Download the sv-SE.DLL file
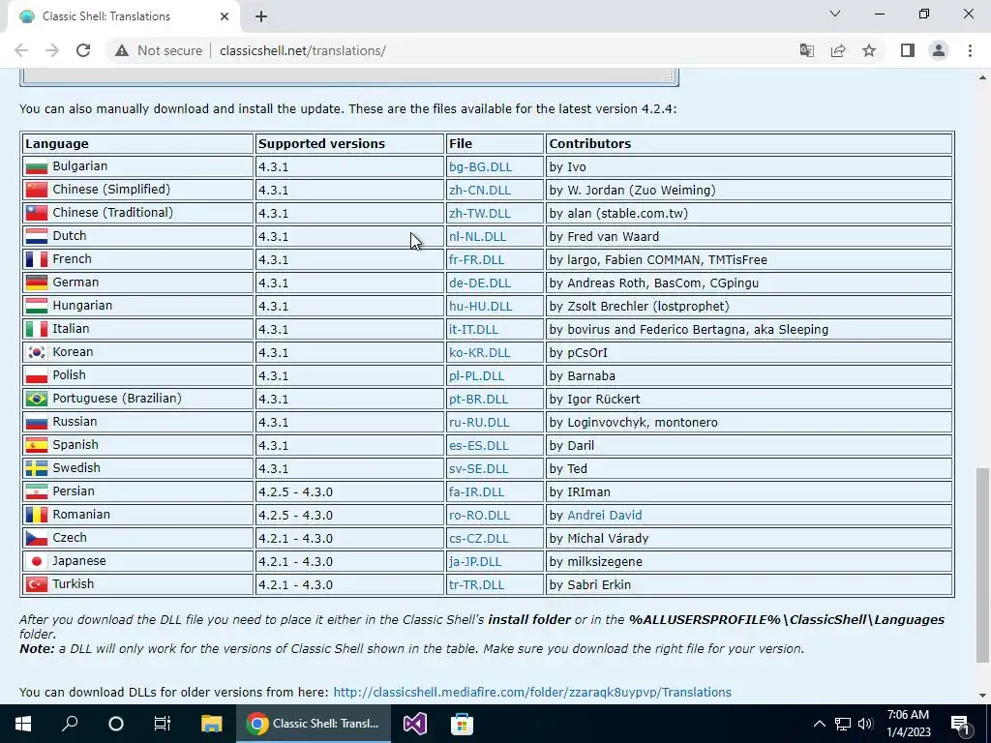This screenshot has width=991, height=743. pos(478,469)
